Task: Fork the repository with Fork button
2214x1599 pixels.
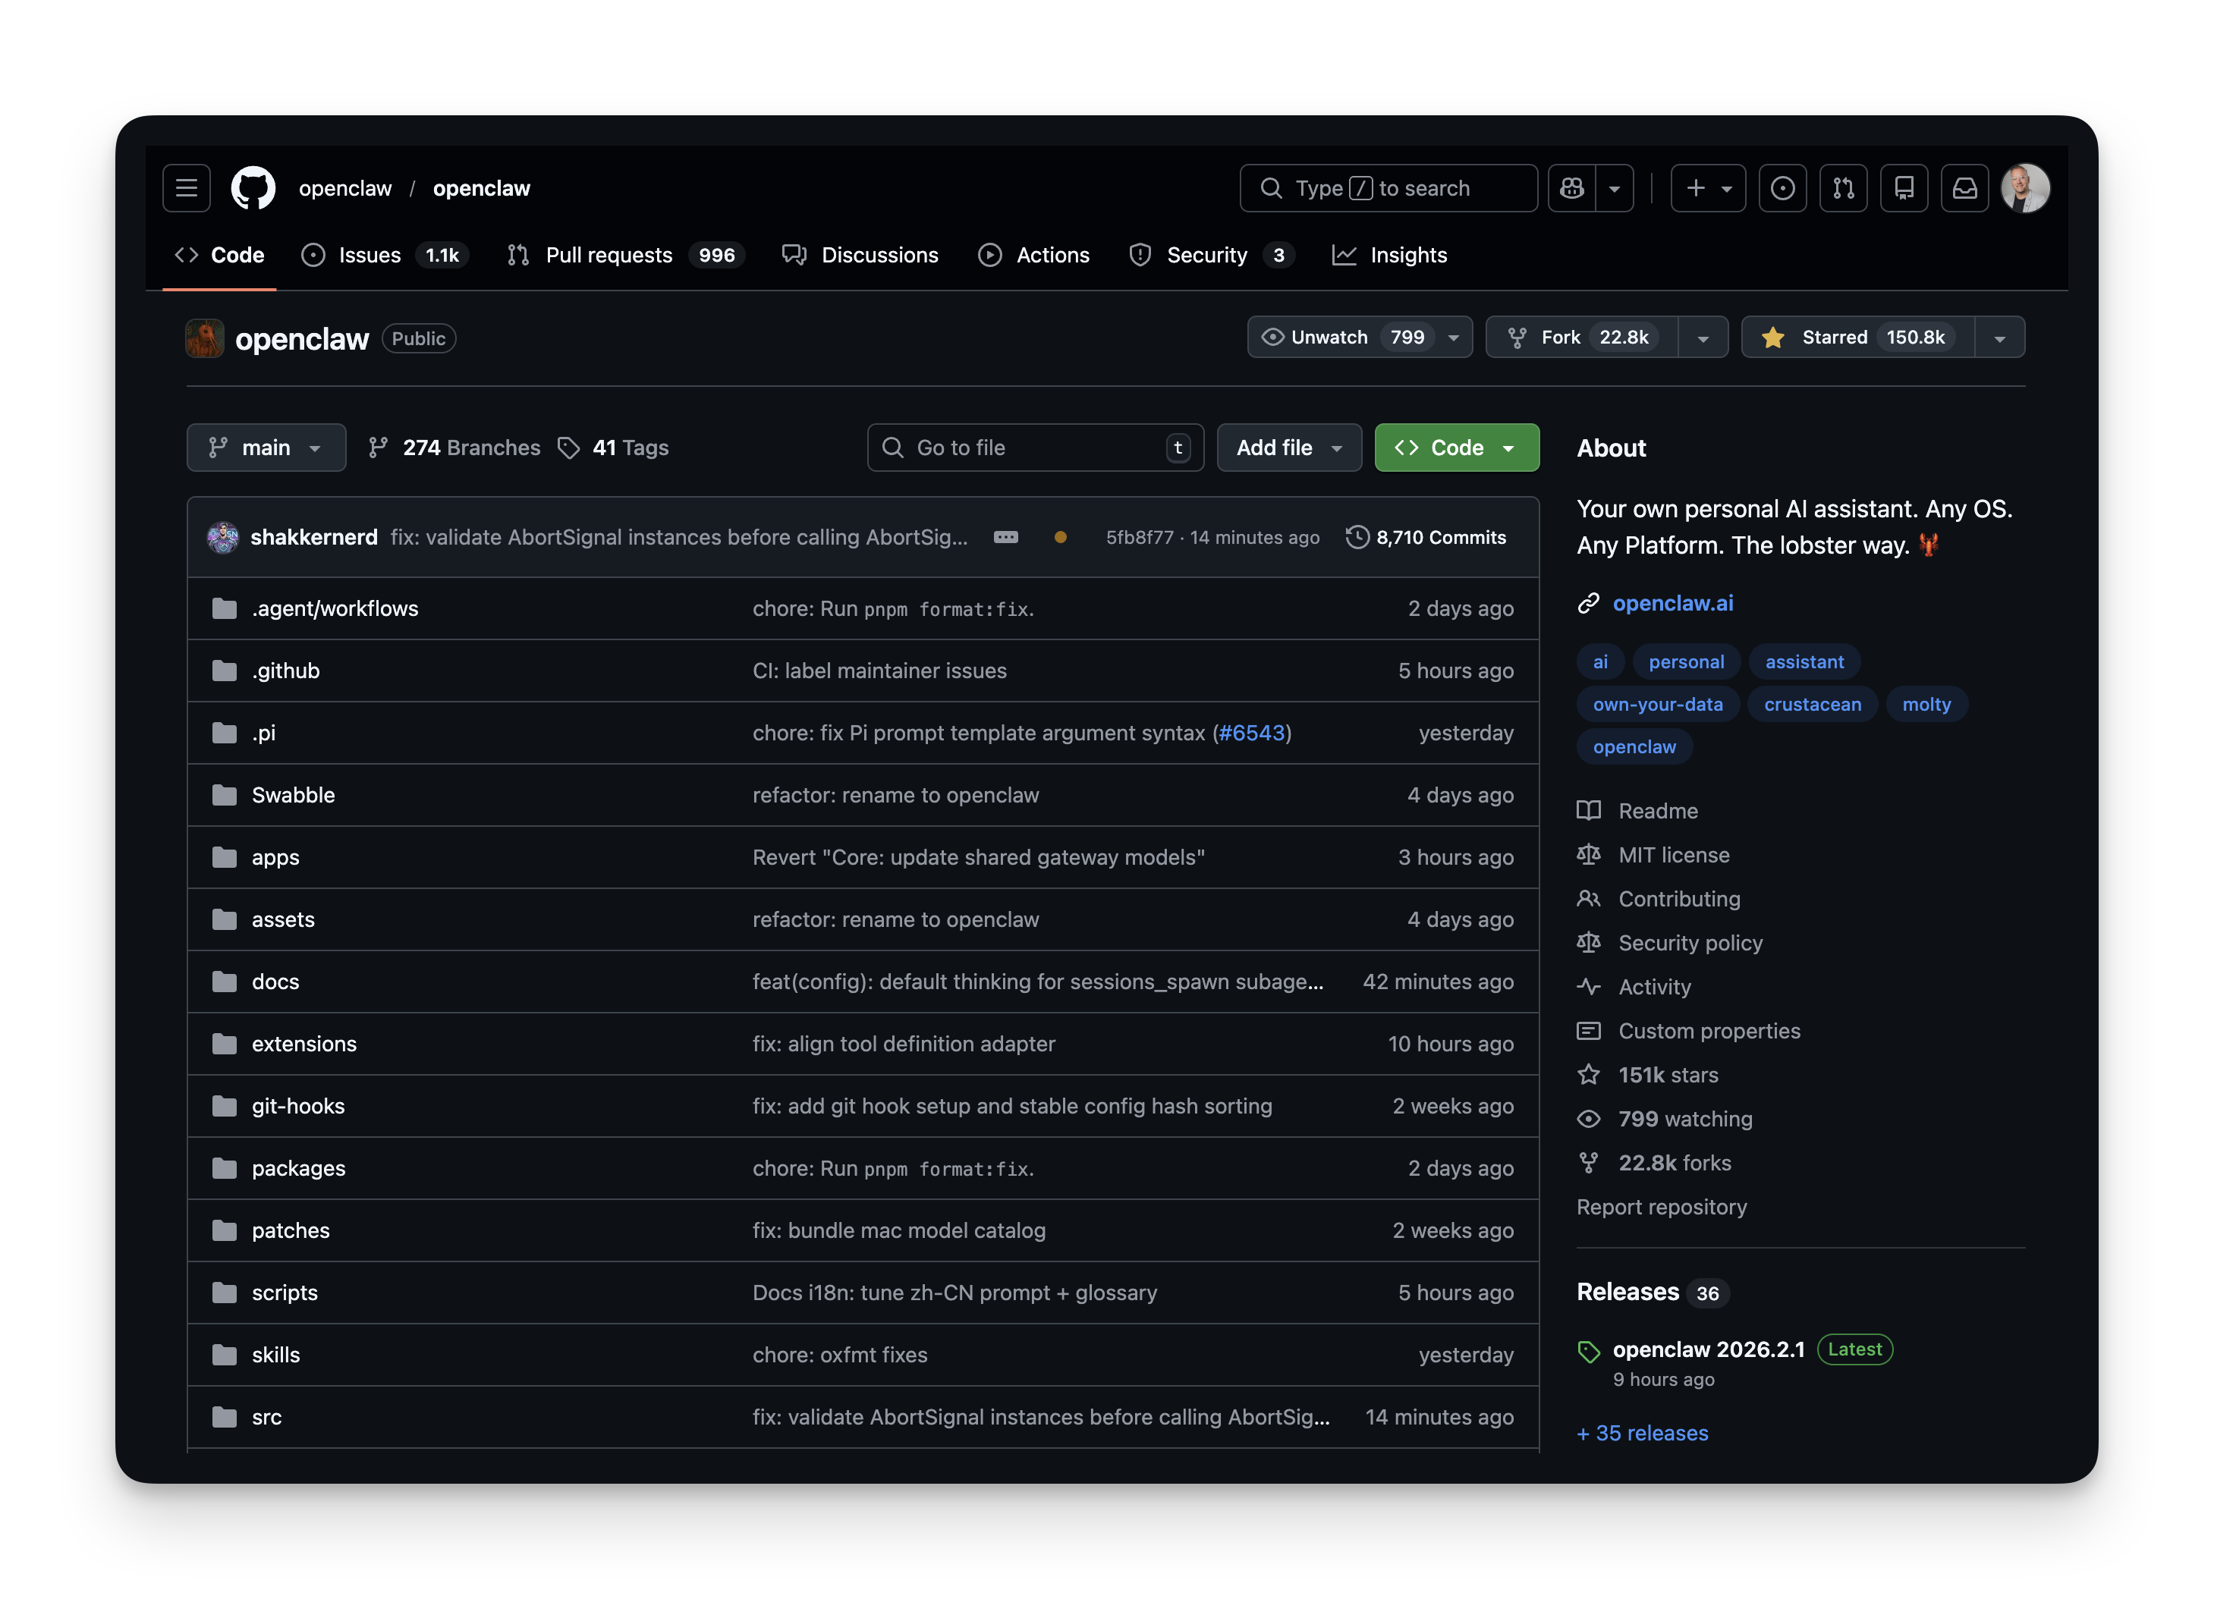Action: click(x=1581, y=337)
